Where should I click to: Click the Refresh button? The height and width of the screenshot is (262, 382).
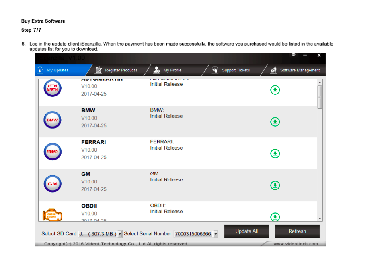point(297,231)
